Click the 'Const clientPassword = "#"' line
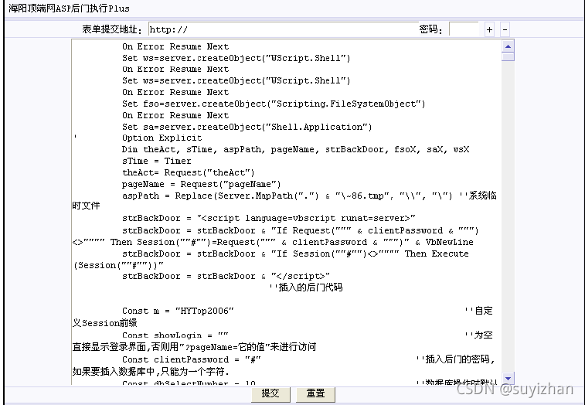This screenshot has height=405, width=585. (x=192, y=359)
